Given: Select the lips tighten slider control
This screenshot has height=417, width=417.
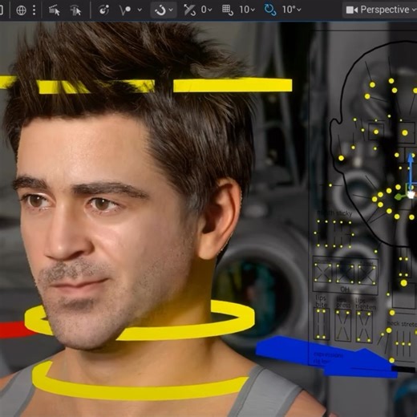Looking at the screenshot, I should (365, 326).
